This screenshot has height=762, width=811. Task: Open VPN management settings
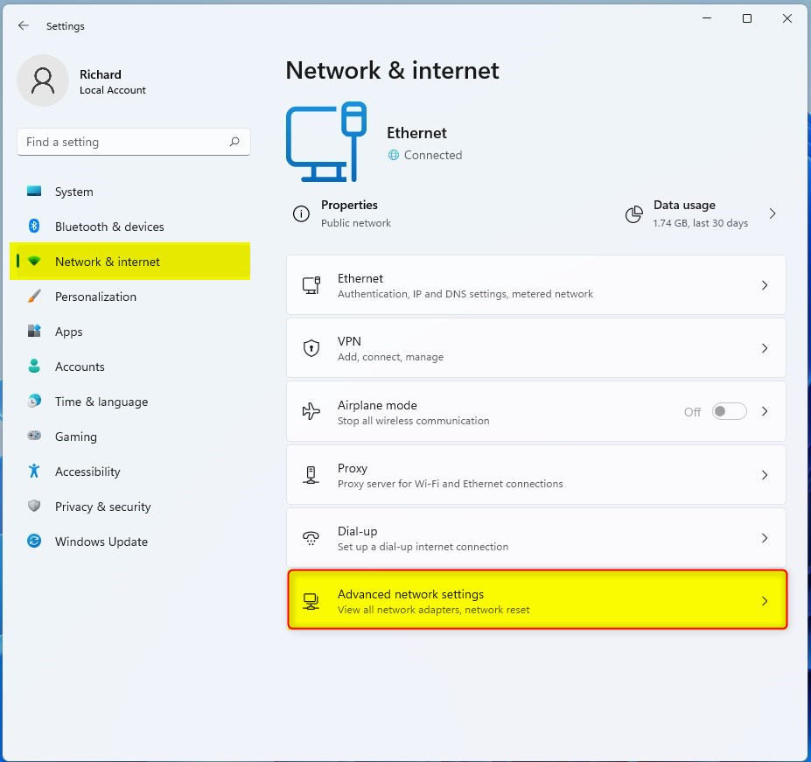[536, 347]
